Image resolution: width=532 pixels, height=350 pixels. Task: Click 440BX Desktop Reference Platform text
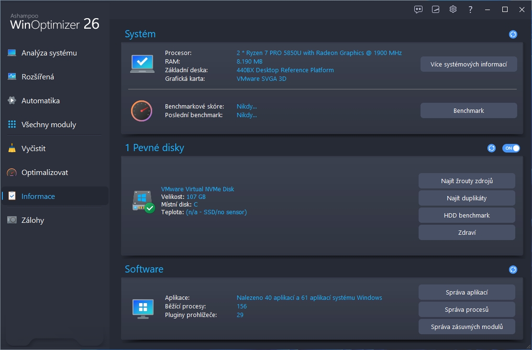pyautogui.click(x=285, y=70)
